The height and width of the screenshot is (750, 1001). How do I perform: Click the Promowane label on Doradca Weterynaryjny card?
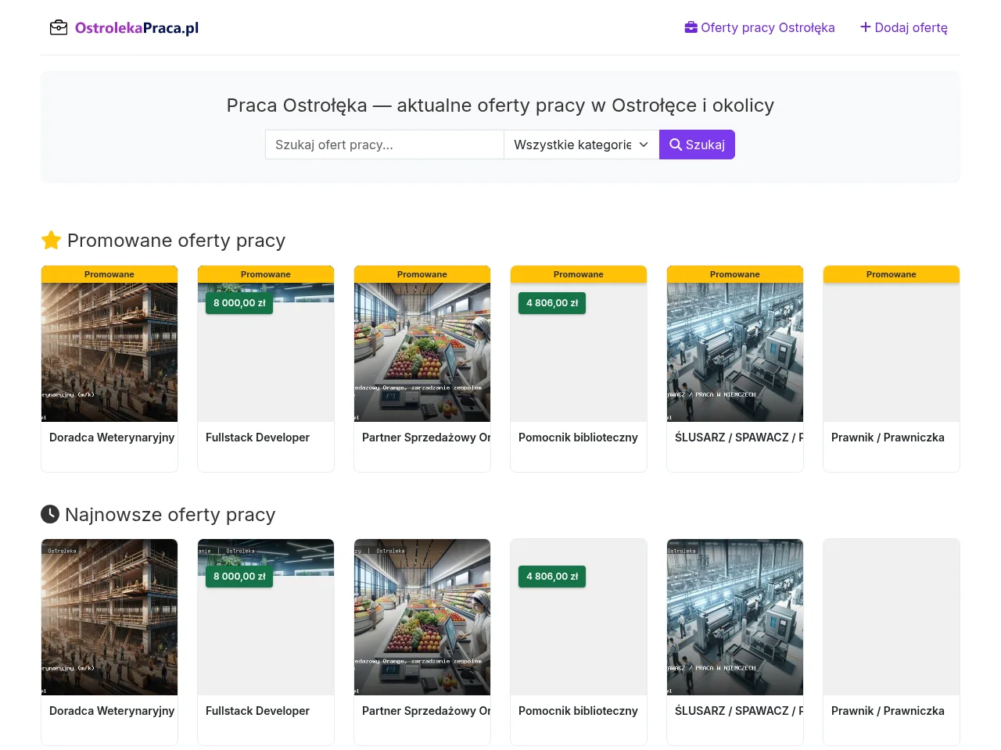pyautogui.click(x=109, y=274)
